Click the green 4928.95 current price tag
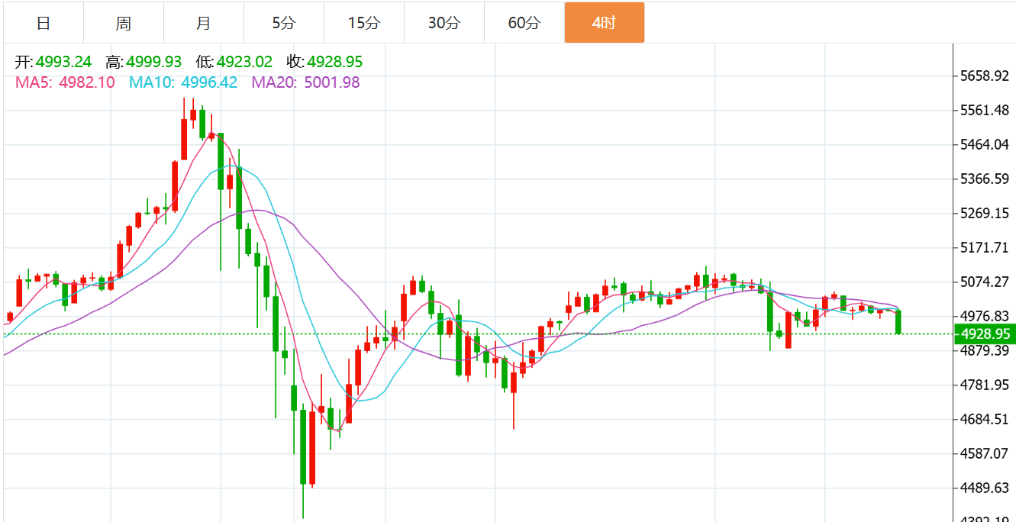 pyautogui.click(x=985, y=333)
